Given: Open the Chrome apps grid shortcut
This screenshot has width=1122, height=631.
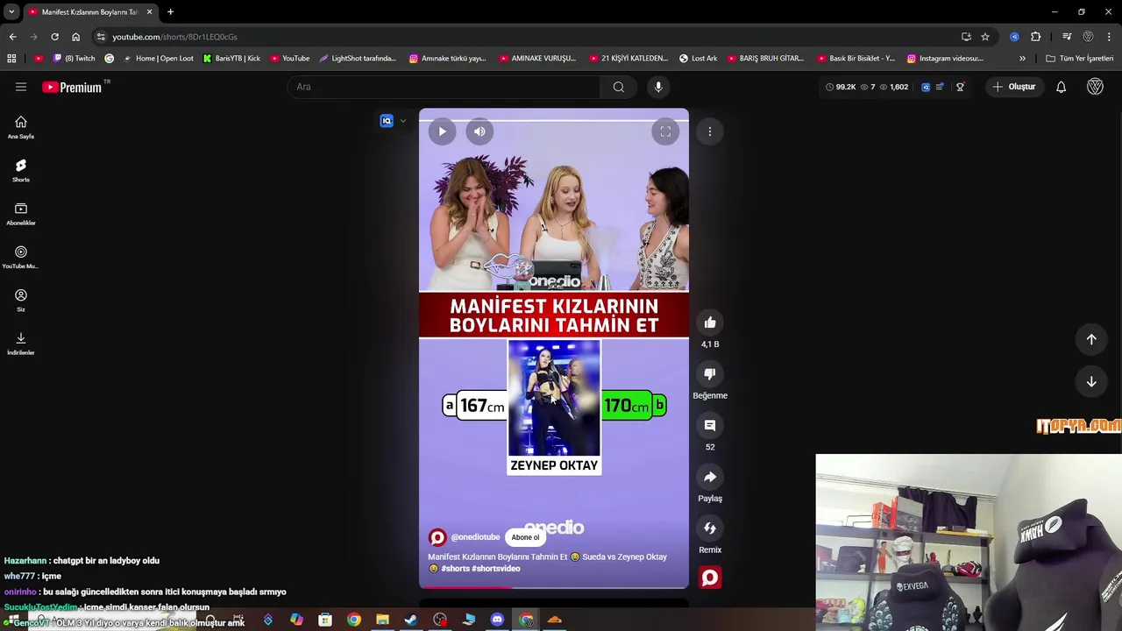Looking at the screenshot, I should (11, 59).
